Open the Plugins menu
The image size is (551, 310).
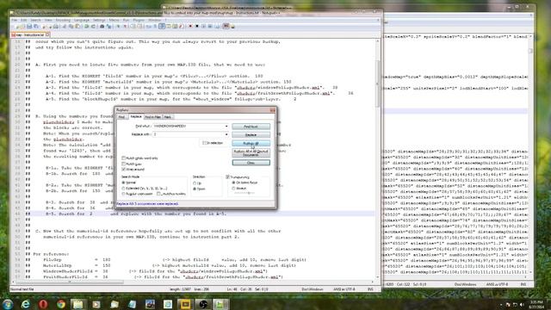pos(139,20)
